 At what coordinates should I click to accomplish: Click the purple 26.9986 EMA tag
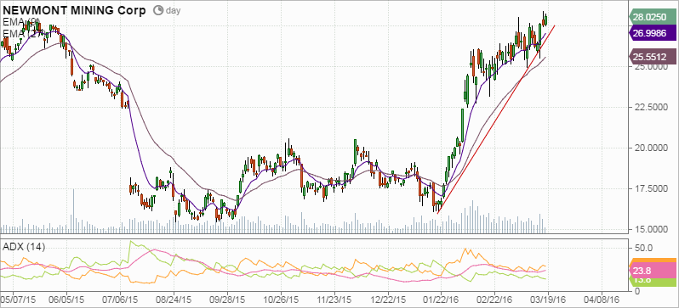pos(652,34)
